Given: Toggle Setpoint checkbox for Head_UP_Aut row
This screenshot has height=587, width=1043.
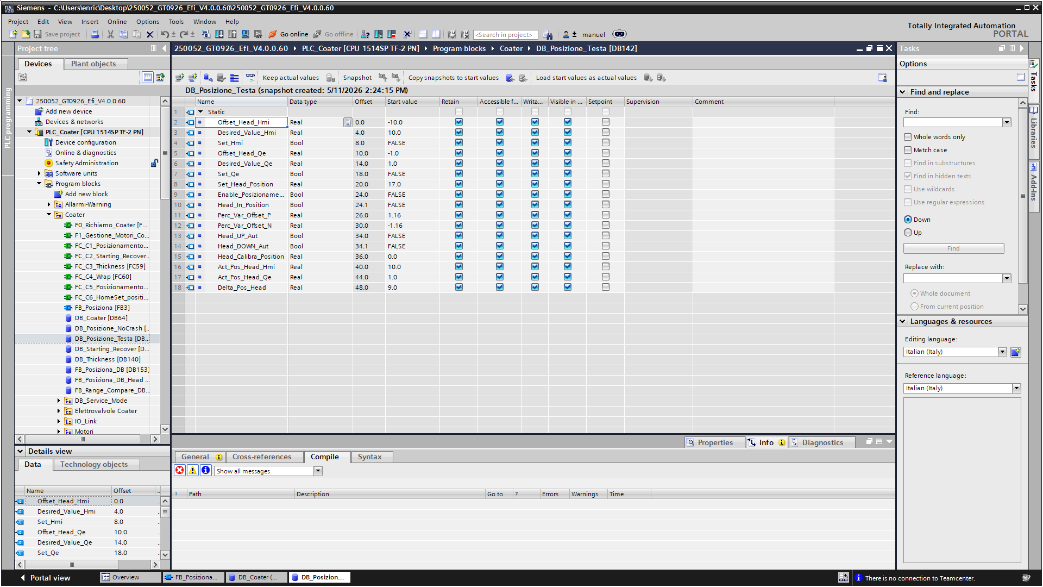Looking at the screenshot, I should (606, 236).
